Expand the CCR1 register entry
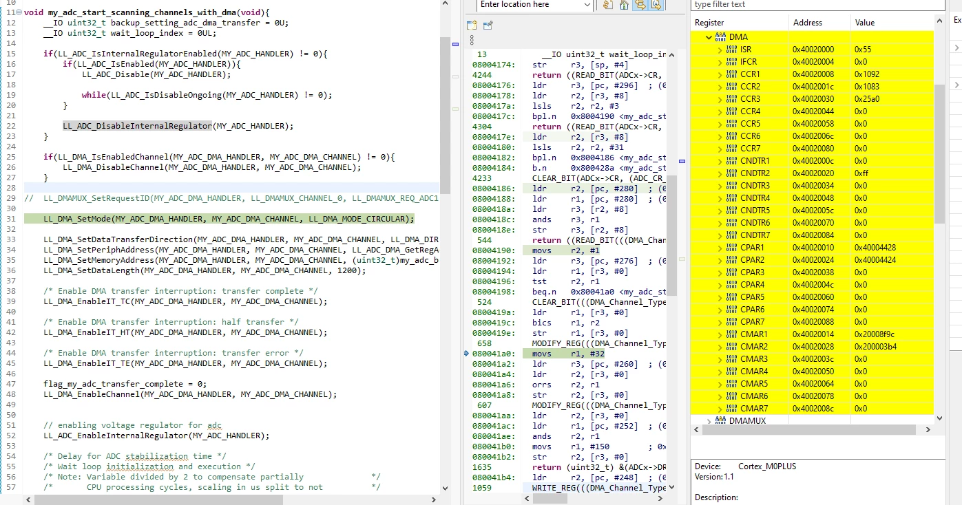The image size is (962, 505). tap(720, 74)
